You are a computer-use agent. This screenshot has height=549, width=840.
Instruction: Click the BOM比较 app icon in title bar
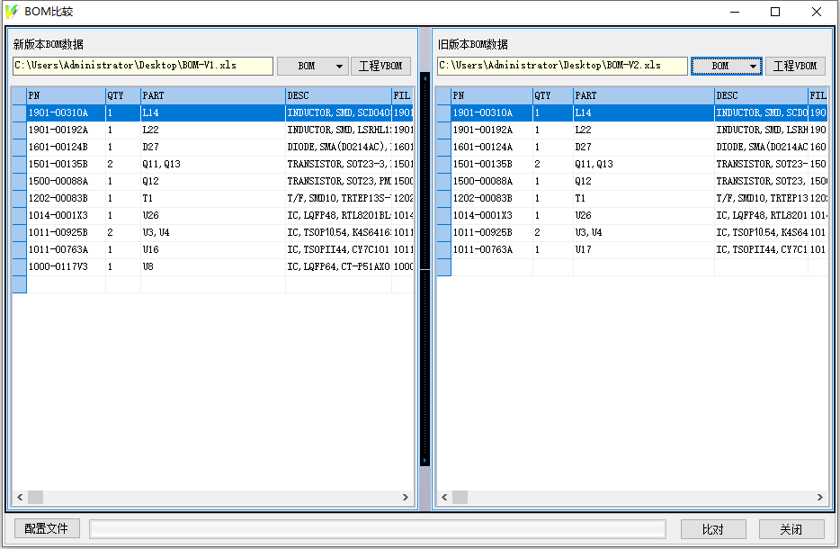[x=12, y=12]
